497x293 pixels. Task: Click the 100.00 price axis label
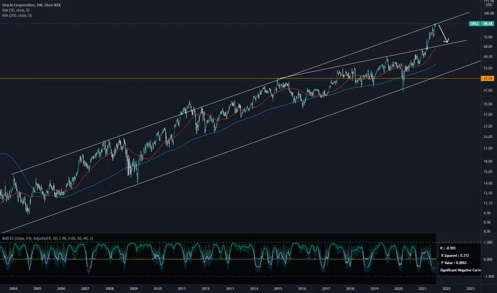489,13
